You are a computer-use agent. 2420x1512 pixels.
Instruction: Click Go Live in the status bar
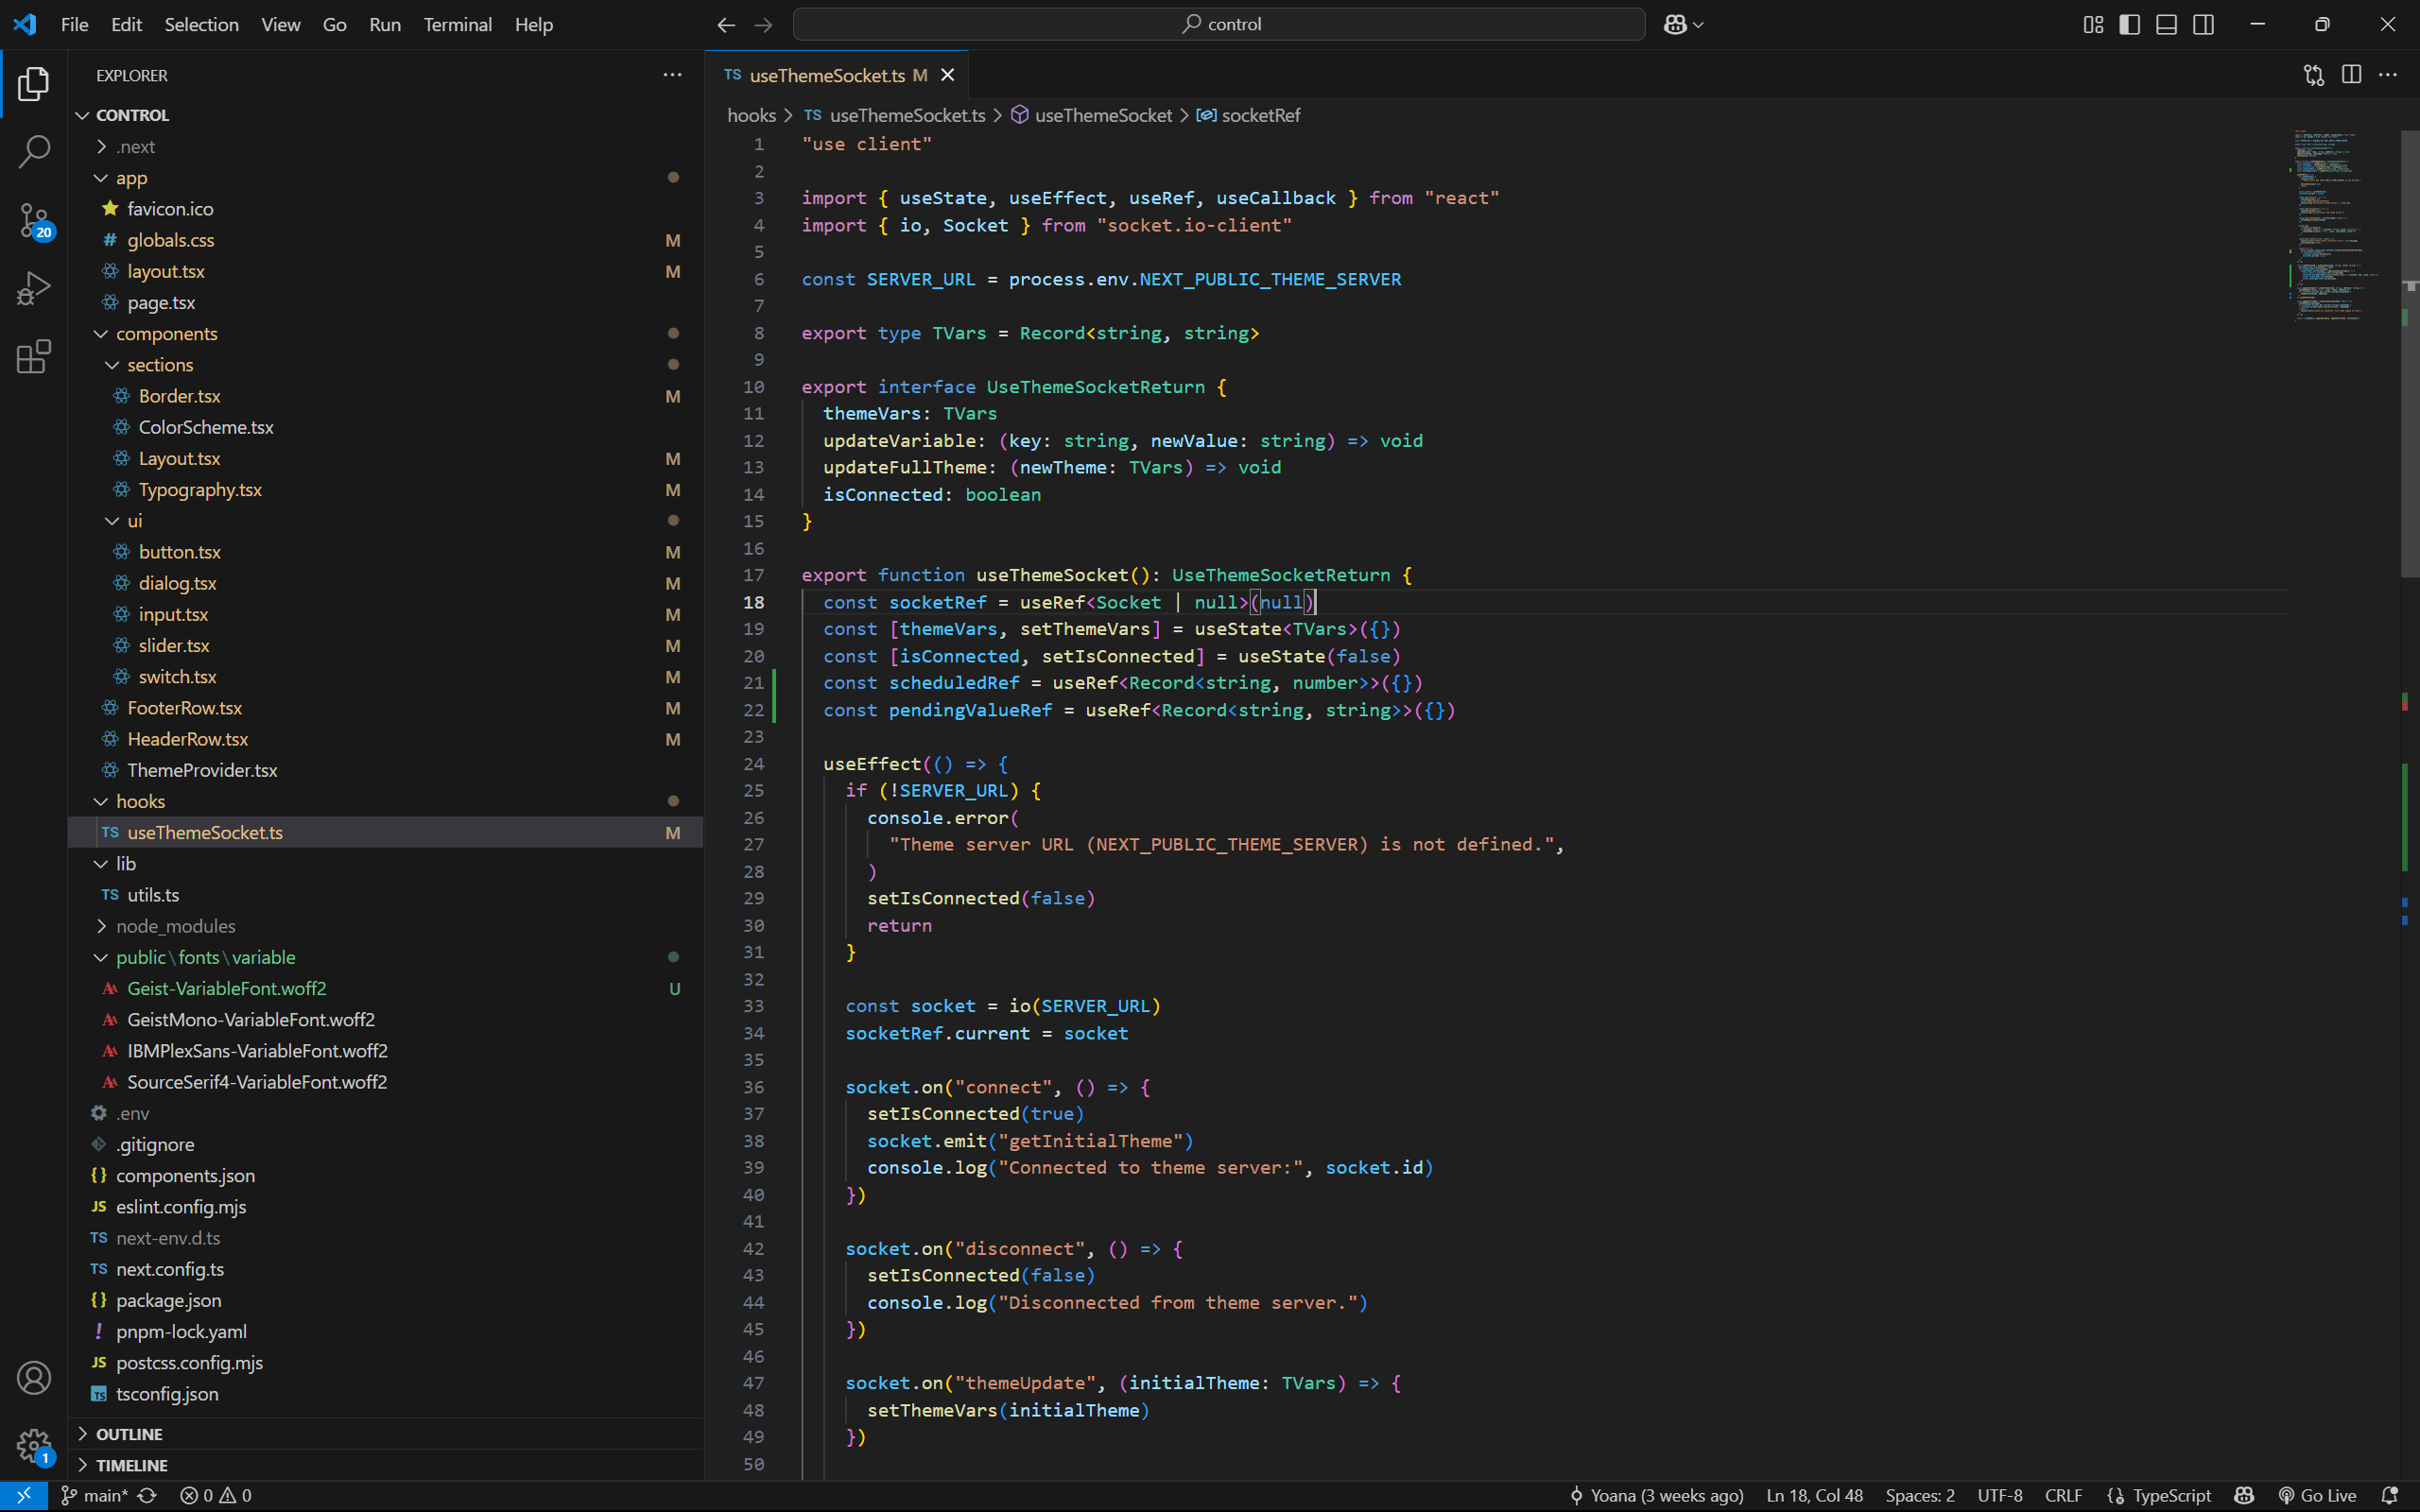2317,1495
